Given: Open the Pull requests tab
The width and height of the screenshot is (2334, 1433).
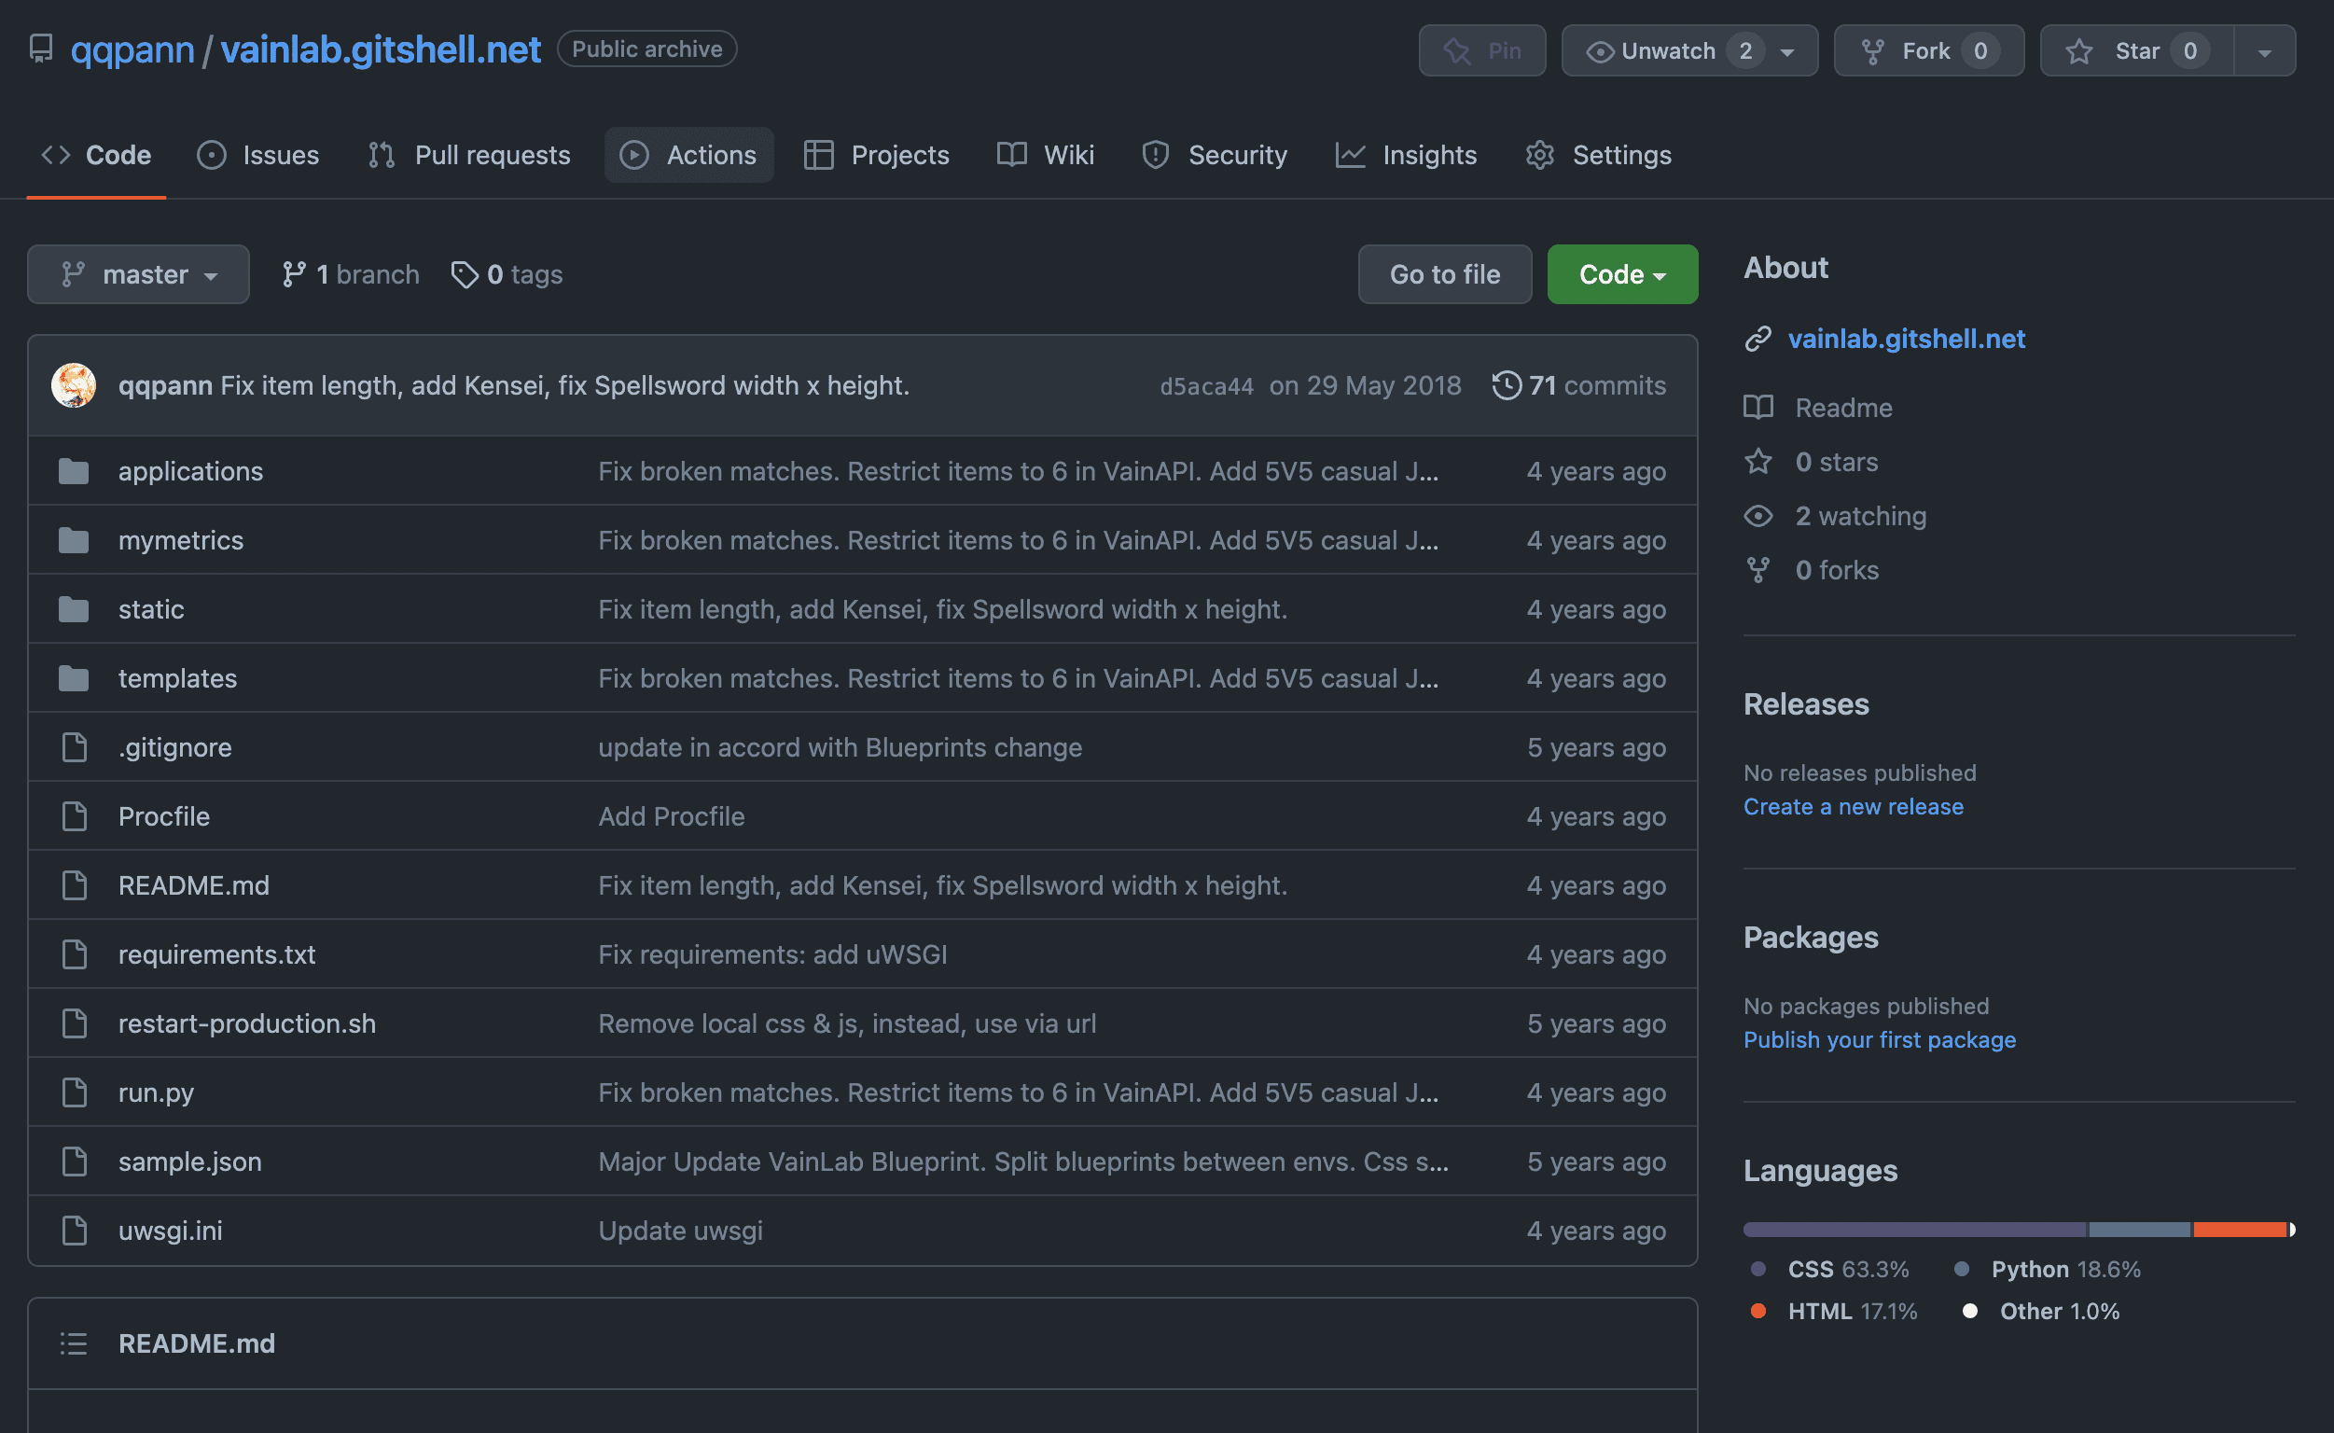Looking at the screenshot, I should tap(469, 155).
